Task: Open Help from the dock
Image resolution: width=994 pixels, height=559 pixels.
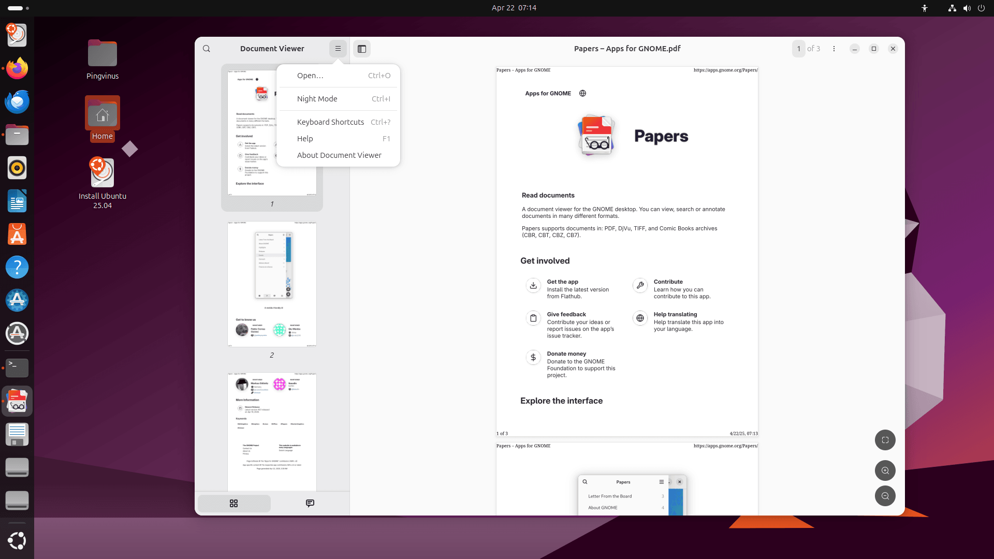Action: pos(17,267)
